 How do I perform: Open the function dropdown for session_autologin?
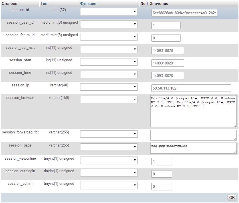tap(109, 173)
